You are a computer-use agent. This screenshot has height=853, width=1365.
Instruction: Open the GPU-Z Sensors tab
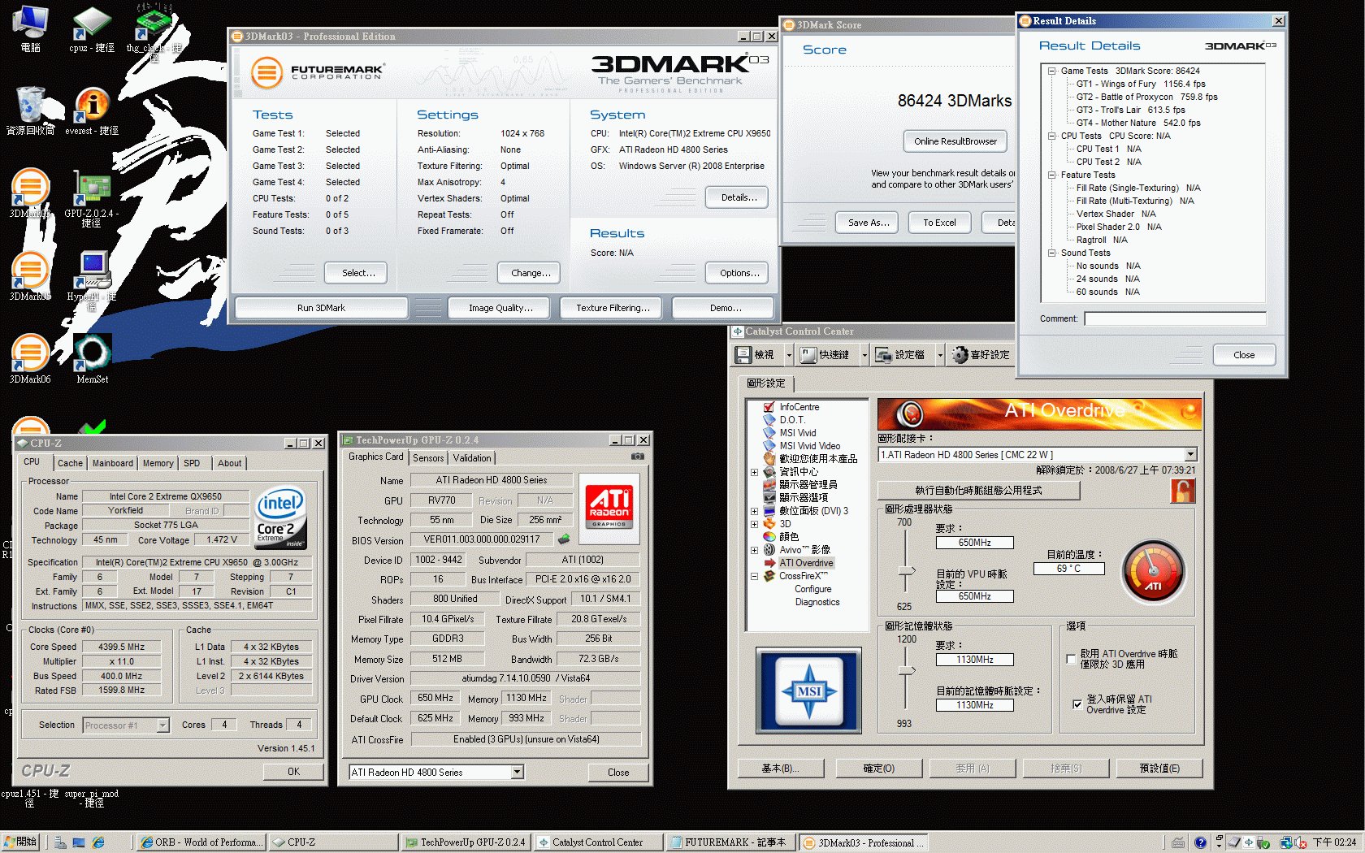(x=428, y=458)
